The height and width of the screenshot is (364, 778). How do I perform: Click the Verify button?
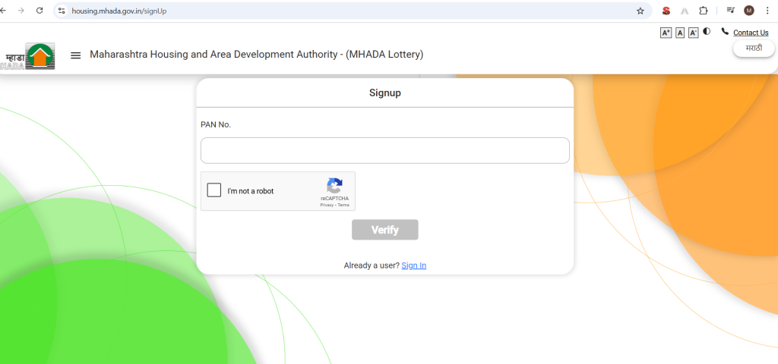[385, 230]
